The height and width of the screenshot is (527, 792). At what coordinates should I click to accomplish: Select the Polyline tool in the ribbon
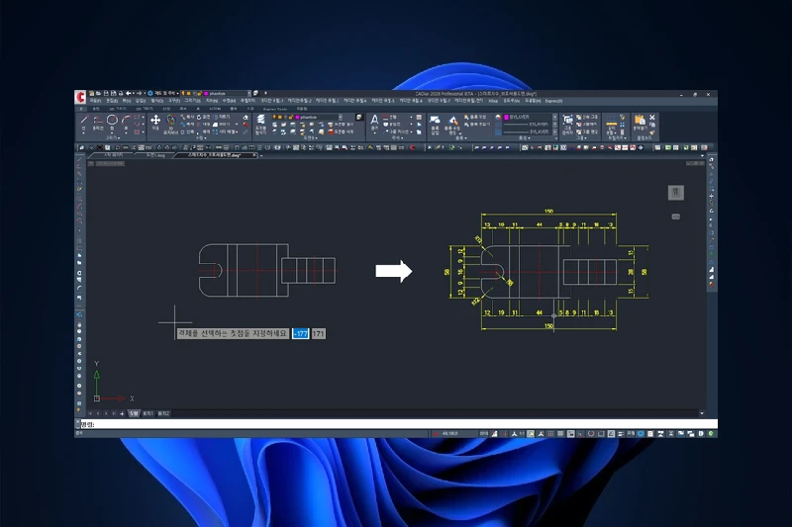[x=97, y=121]
